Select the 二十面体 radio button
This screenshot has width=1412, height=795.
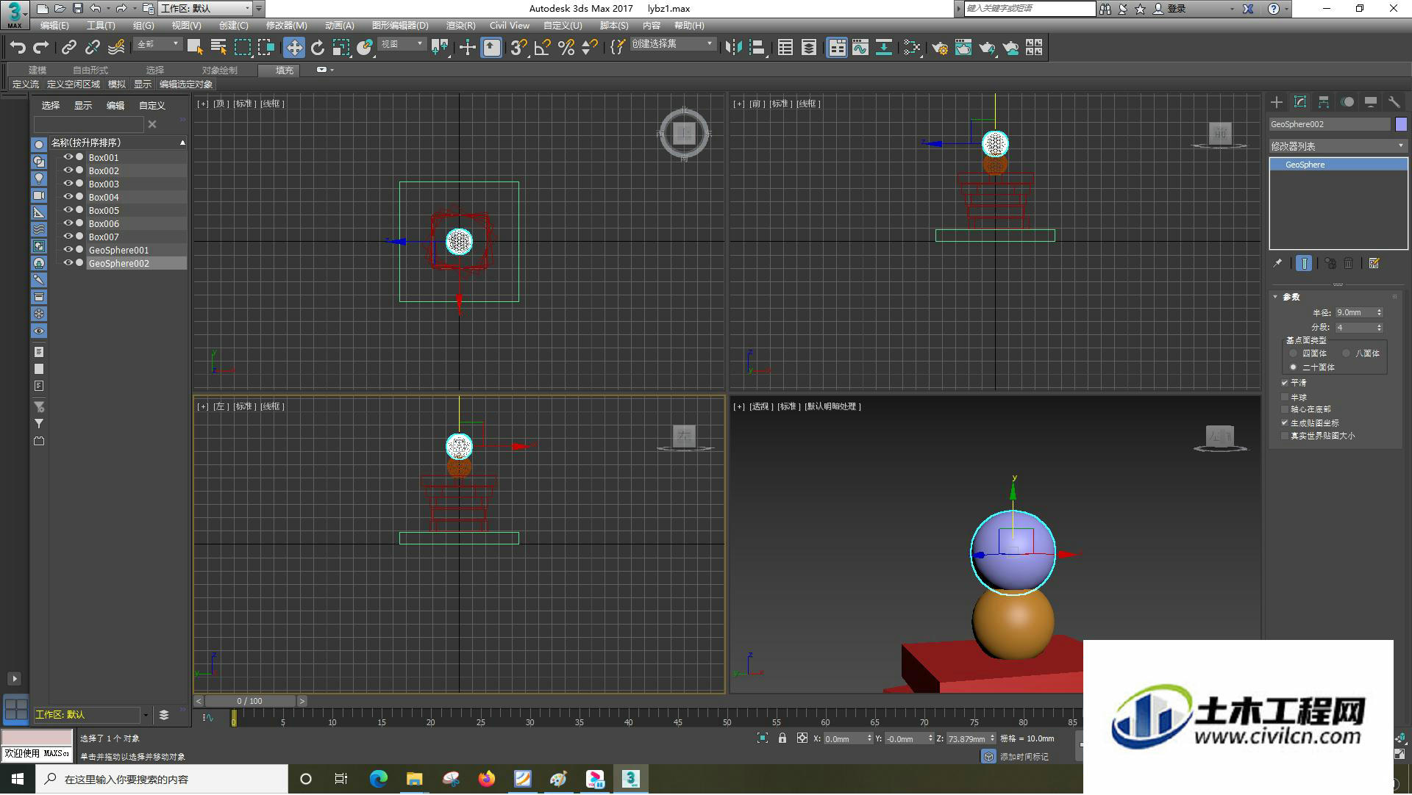(1293, 367)
